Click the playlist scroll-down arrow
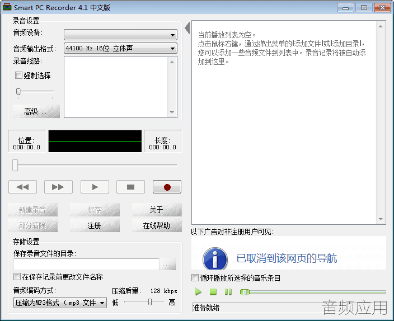The height and width of the screenshot is (321, 394). pyautogui.click(x=381, y=219)
